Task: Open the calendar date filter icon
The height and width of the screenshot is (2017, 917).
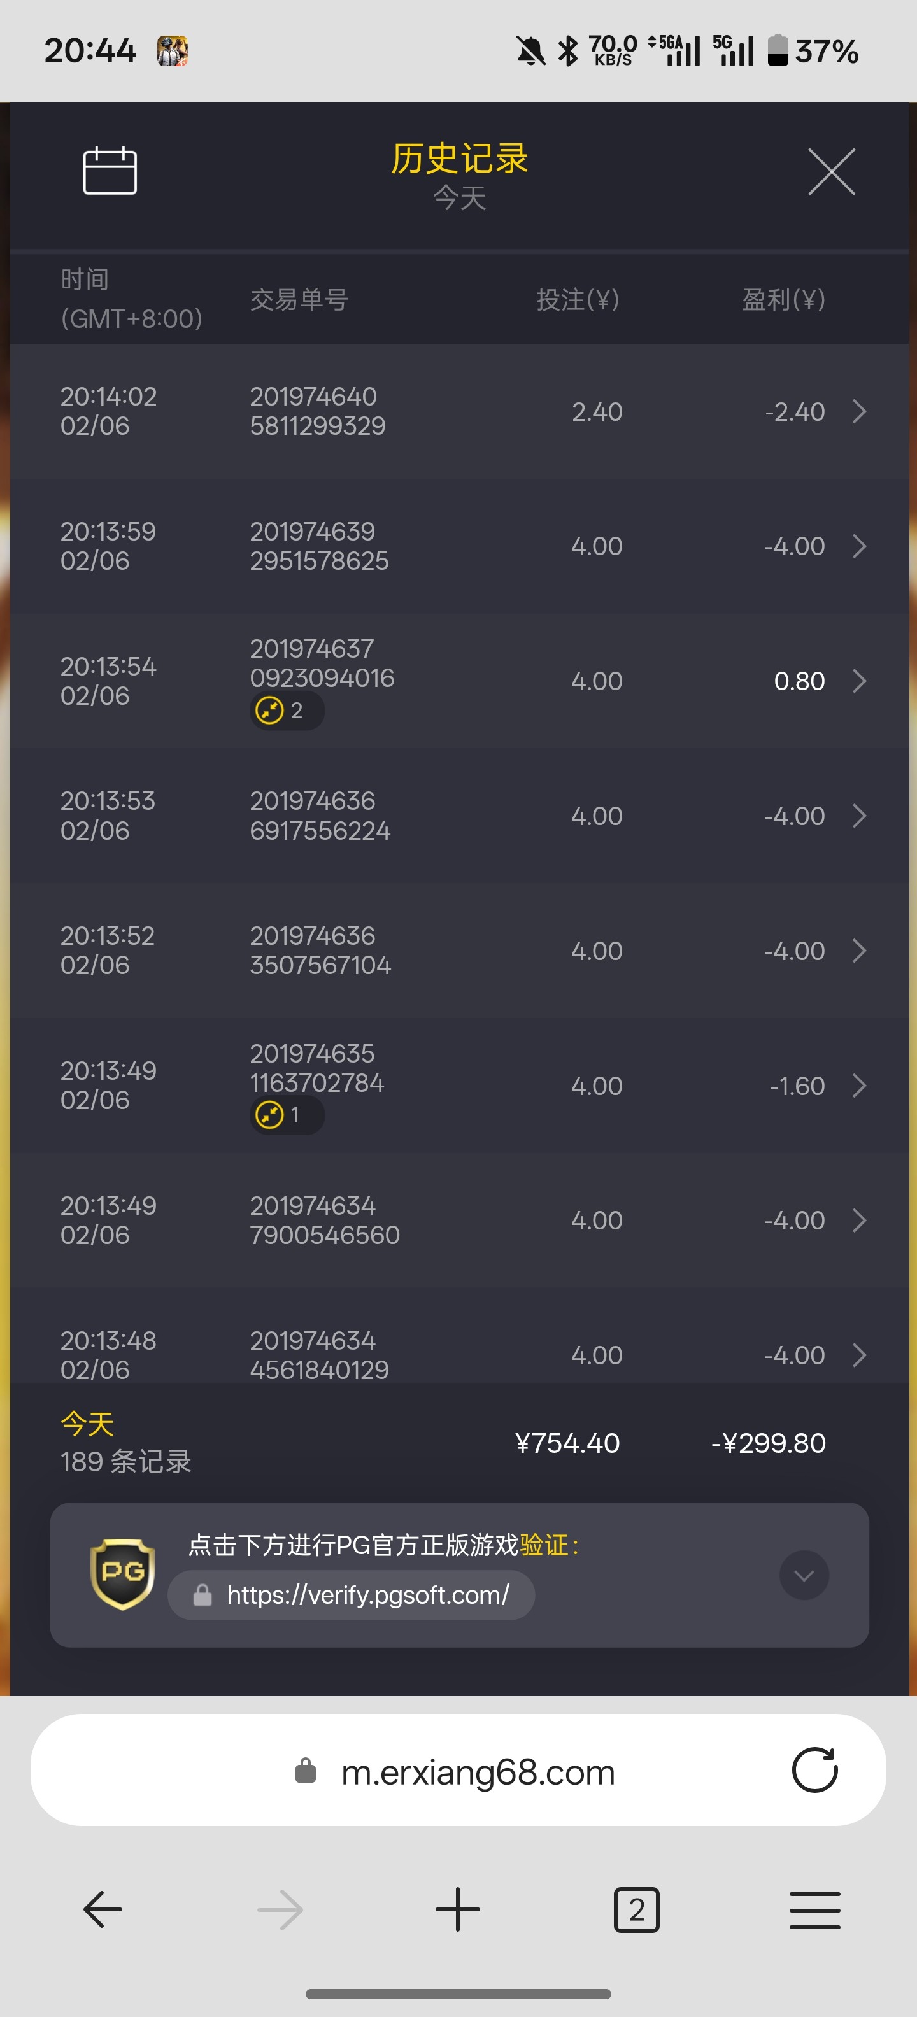Action: click(x=110, y=171)
